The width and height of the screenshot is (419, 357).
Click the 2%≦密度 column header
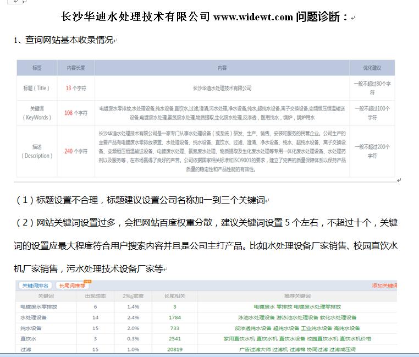coord(133,296)
